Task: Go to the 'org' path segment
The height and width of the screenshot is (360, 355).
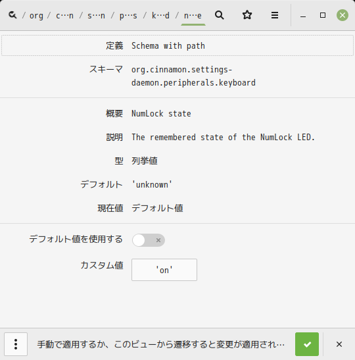Action: [x=36, y=16]
